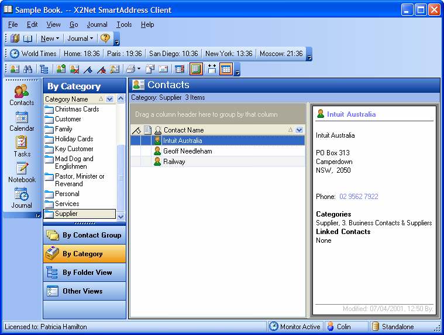This screenshot has height=335, width=444.
Task: Open the Journal dropdown in toolbar
Action: pos(80,39)
